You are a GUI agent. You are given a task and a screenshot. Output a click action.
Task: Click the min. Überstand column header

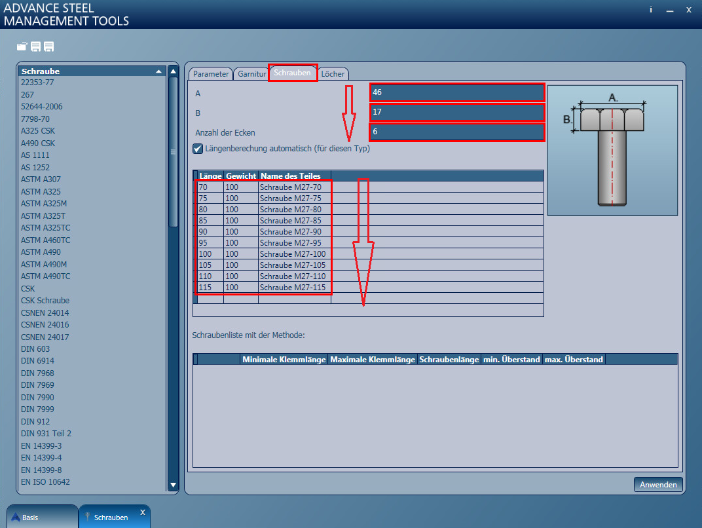[x=511, y=359]
